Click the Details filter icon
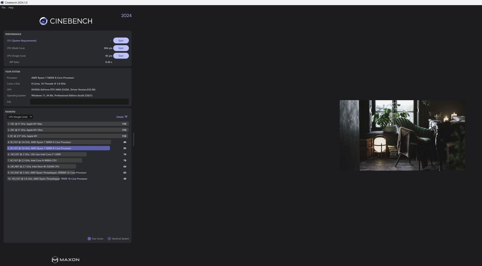This screenshot has width=482, height=266. (126, 117)
